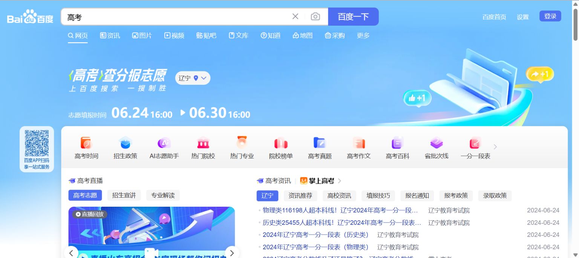Select the 高考志愿 live tab

(x=85, y=195)
